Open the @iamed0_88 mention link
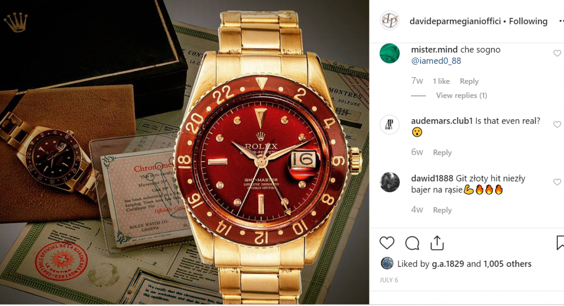 click(x=436, y=61)
